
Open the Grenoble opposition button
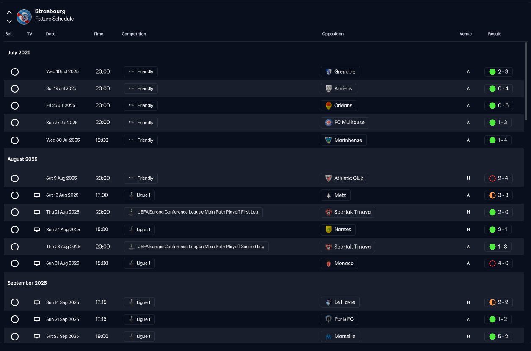coord(340,72)
